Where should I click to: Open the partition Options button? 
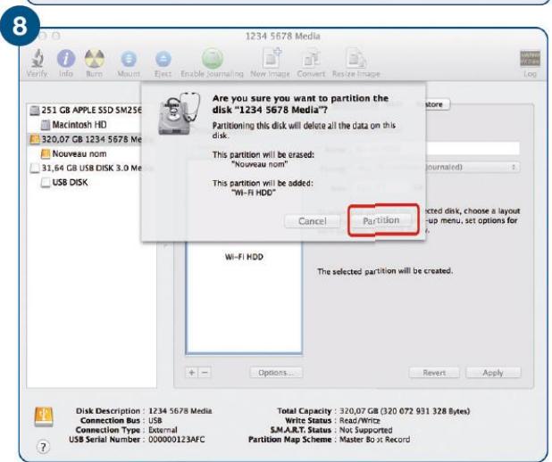pos(276,372)
